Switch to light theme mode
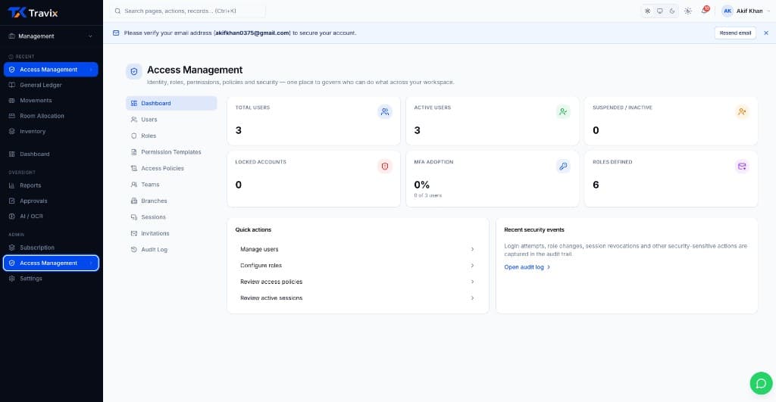 click(x=647, y=11)
